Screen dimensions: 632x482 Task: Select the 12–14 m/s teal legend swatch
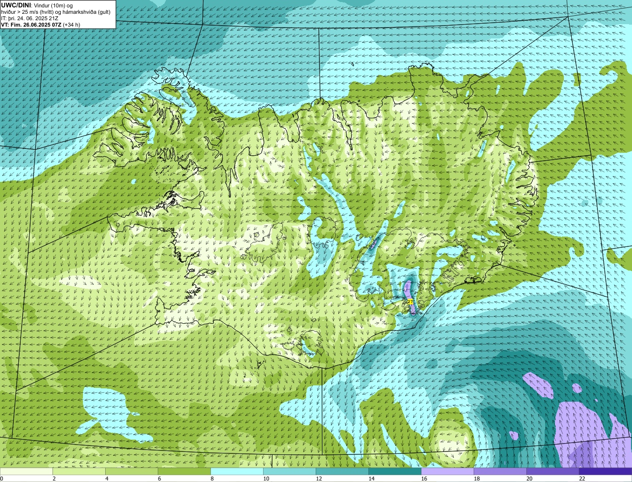click(342, 471)
